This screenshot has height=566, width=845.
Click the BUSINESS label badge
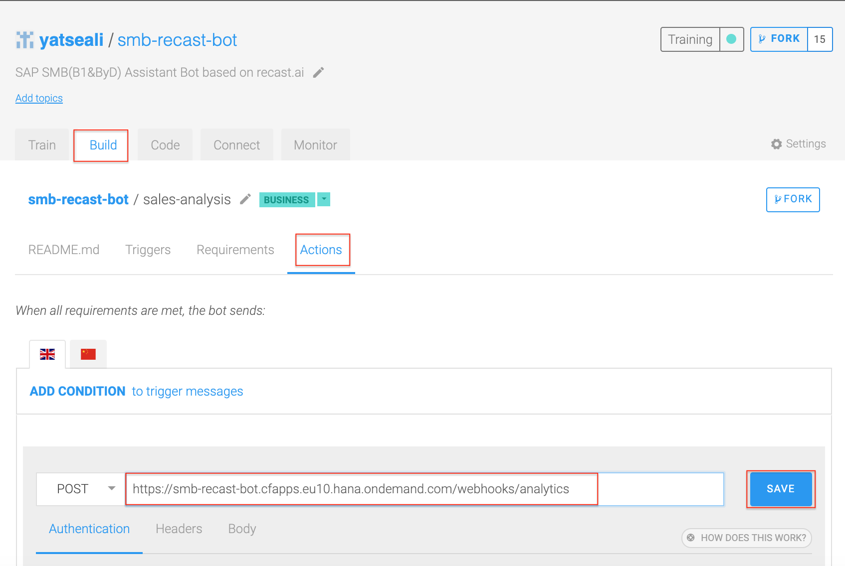[x=286, y=199]
